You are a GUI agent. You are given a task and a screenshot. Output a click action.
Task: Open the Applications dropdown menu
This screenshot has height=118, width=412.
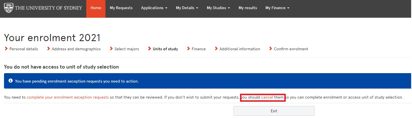click(x=154, y=8)
